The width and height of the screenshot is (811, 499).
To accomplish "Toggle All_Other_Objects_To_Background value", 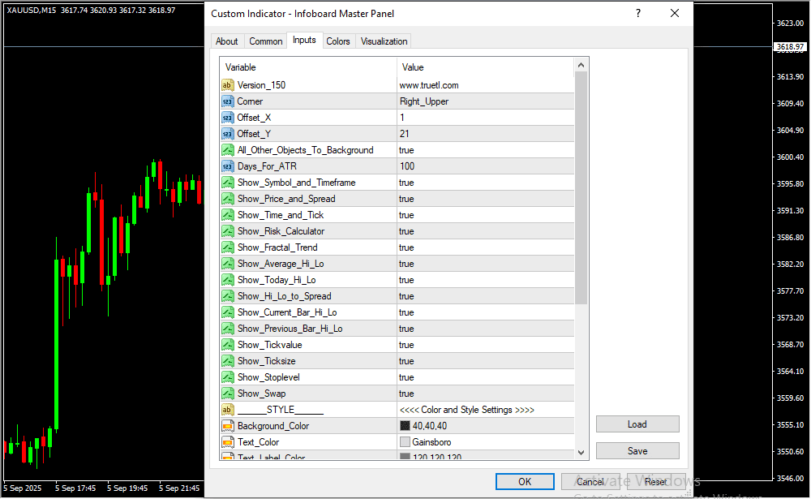I will pyautogui.click(x=485, y=150).
